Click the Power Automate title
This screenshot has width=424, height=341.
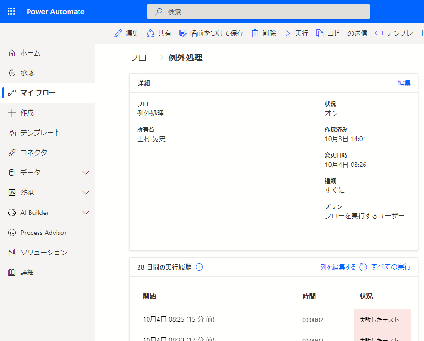point(55,11)
